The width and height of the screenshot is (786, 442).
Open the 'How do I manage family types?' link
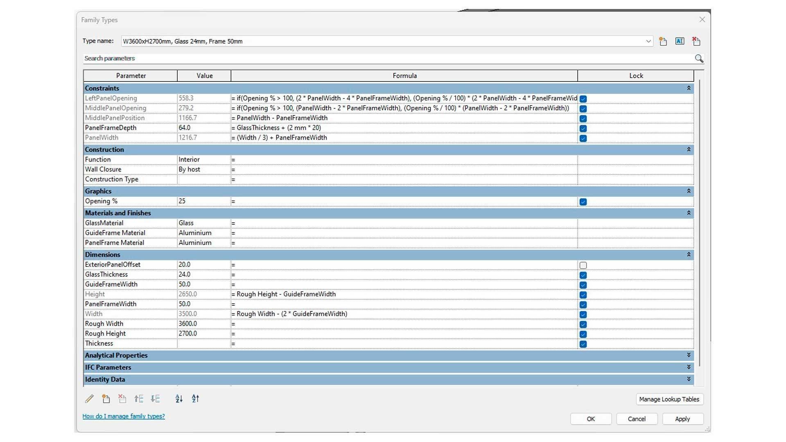pos(124,416)
